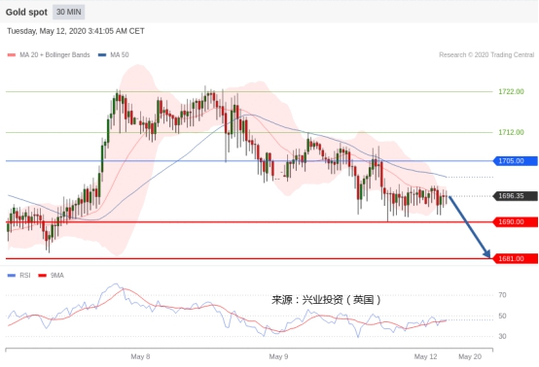Click the RSI level 70 axis label
The image size is (539, 367).
pyautogui.click(x=502, y=295)
